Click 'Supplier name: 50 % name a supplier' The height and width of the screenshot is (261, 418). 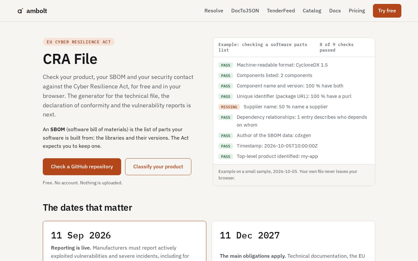(286, 107)
